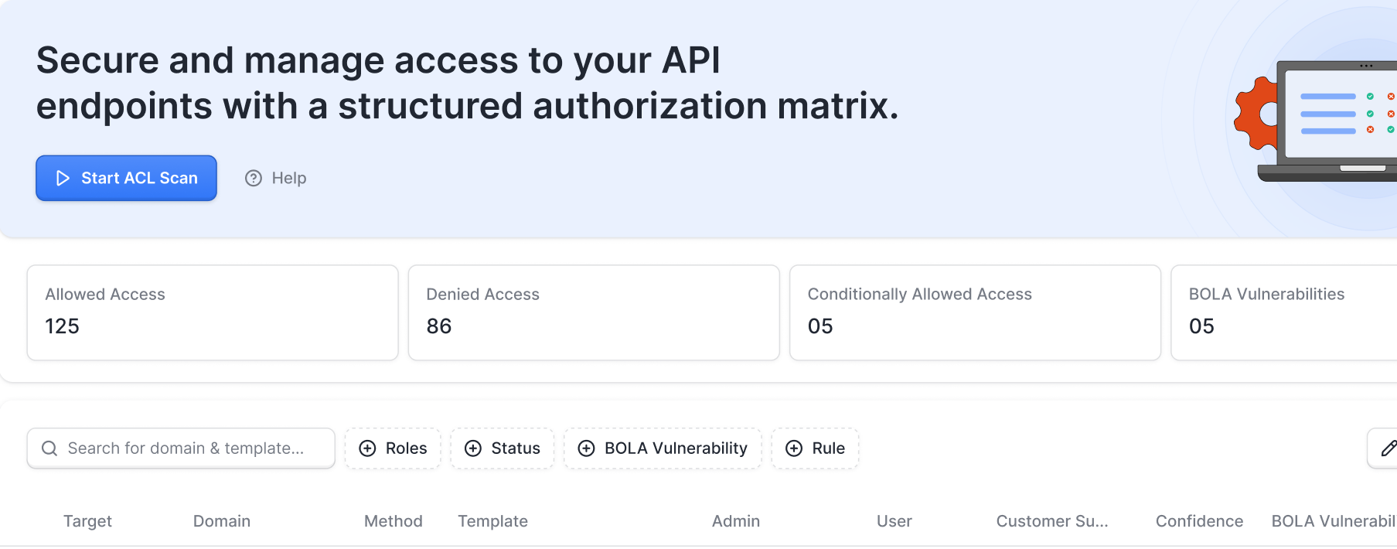Screen dimensions: 1397x549
Task: Click the plus icon on the Roles filter
Action: 367,448
